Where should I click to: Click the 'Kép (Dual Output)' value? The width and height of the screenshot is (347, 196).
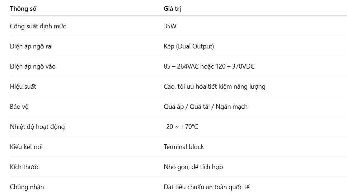[189, 46]
